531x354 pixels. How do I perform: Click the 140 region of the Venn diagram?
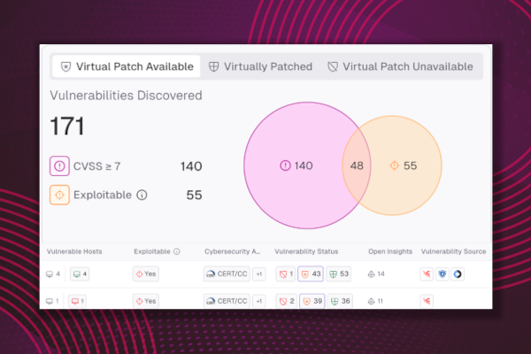click(x=296, y=165)
